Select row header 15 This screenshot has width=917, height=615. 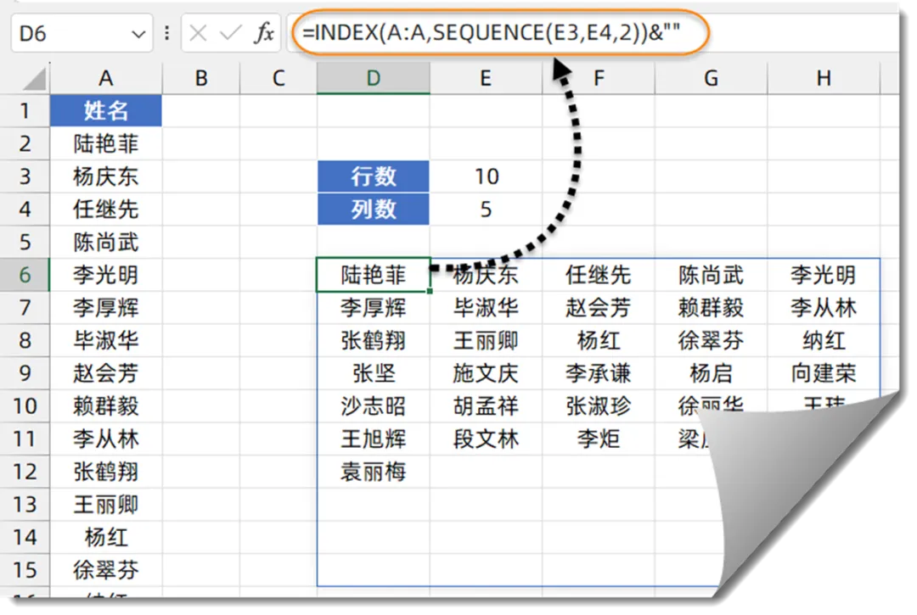25,570
